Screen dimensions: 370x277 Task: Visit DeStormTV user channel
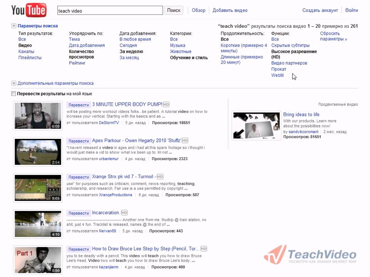(x=109, y=123)
